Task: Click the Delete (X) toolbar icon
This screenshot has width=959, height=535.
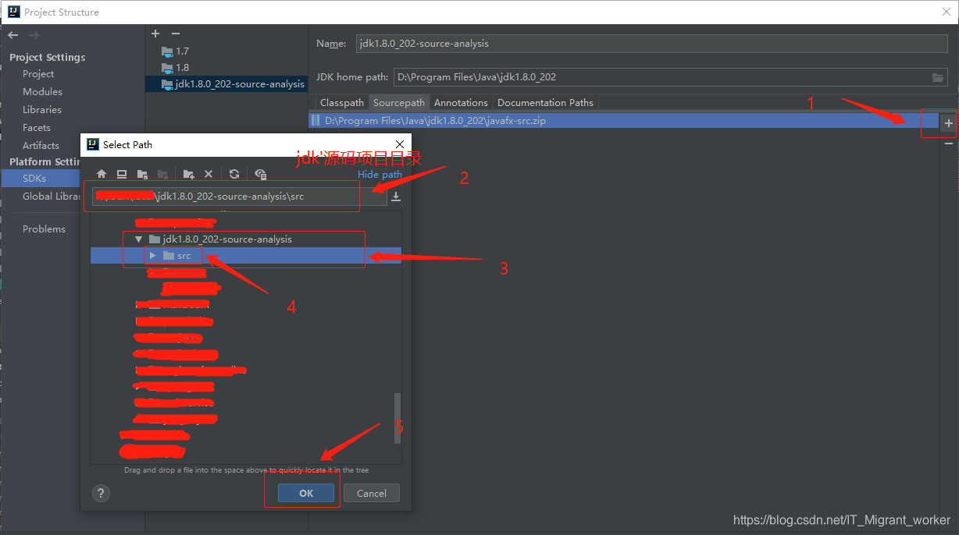Action: (x=209, y=175)
